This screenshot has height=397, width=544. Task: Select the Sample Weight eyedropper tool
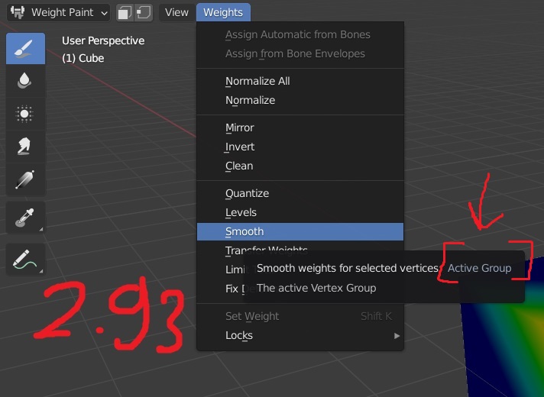click(25, 218)
